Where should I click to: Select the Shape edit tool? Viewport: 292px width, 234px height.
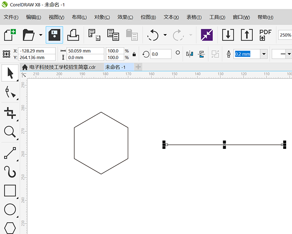click(x=10, y=92)
